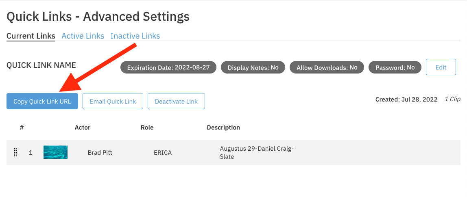The image size is (467, 197).
Task: Edit the quick link settings
Action: coord(441,67)
